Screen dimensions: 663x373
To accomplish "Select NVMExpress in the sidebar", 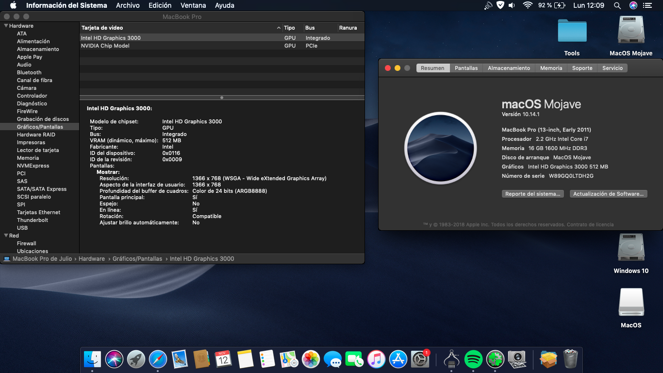I will pos(33,166).
